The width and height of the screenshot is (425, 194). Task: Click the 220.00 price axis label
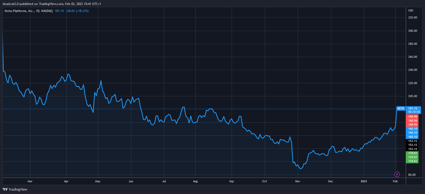coord(413,83)
